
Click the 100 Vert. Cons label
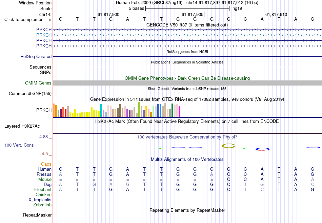click(19, 145)
